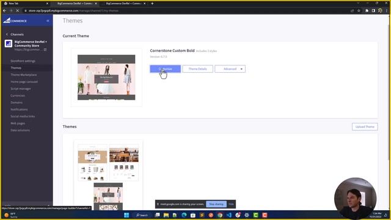Open Social media links
This screenshot has width=391, height=220.
coord(23,116)
